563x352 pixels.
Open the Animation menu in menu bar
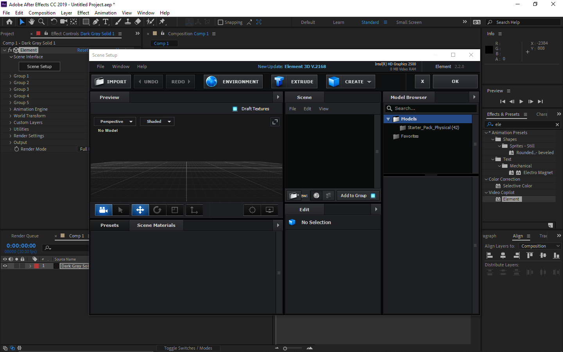click(x=106, y=13)
